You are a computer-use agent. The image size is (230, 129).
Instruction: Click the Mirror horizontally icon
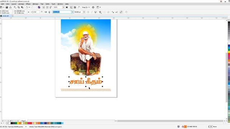click(46, 12)
